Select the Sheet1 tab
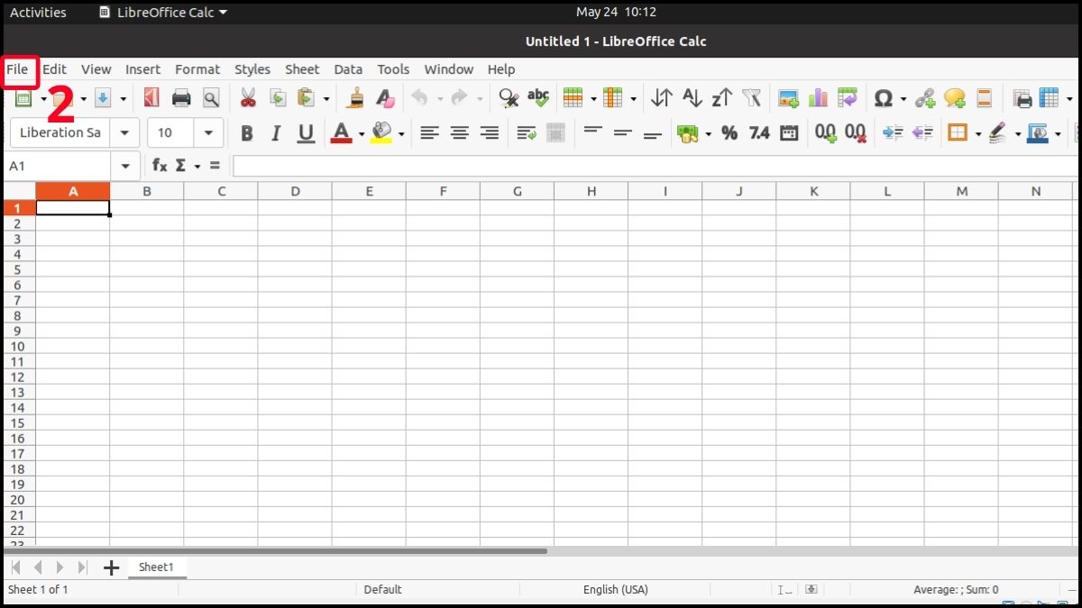1082x608 pixels. click(156, 567)
